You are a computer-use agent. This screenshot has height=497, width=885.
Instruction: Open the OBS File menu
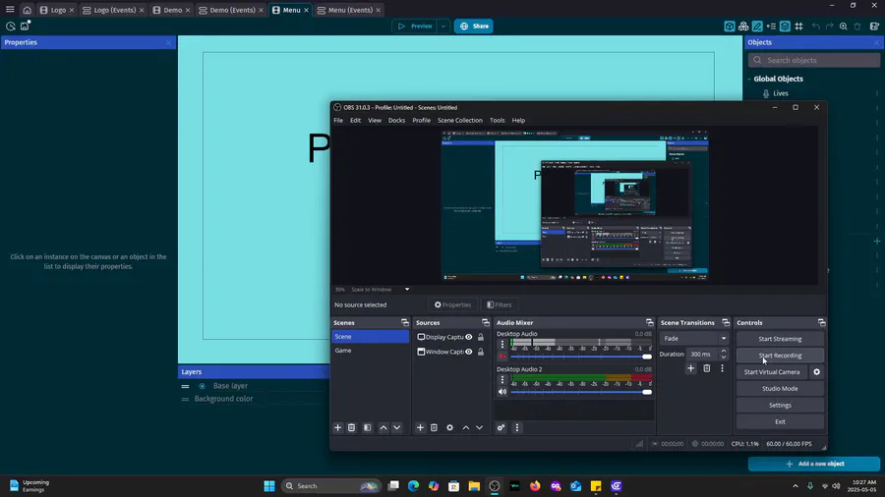[x=338, y=120]
